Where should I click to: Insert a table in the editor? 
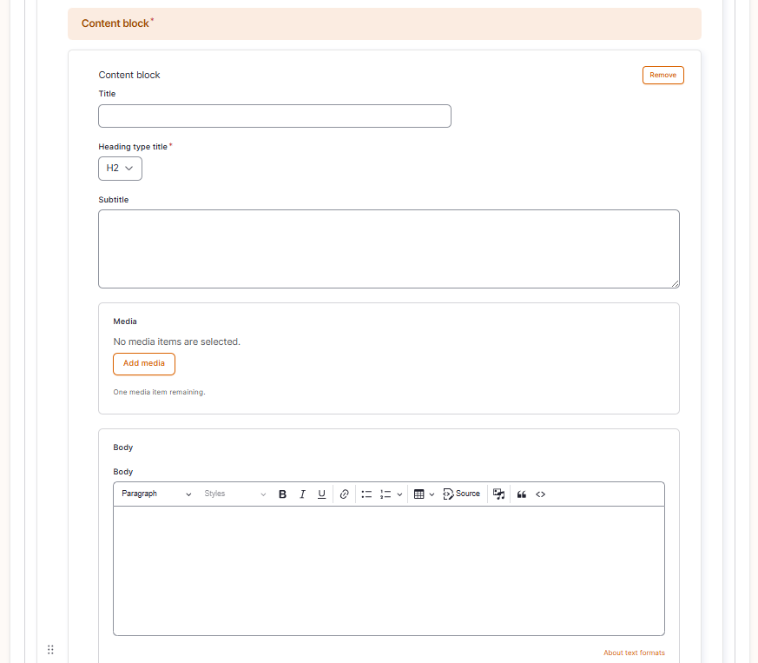[419, 494]
